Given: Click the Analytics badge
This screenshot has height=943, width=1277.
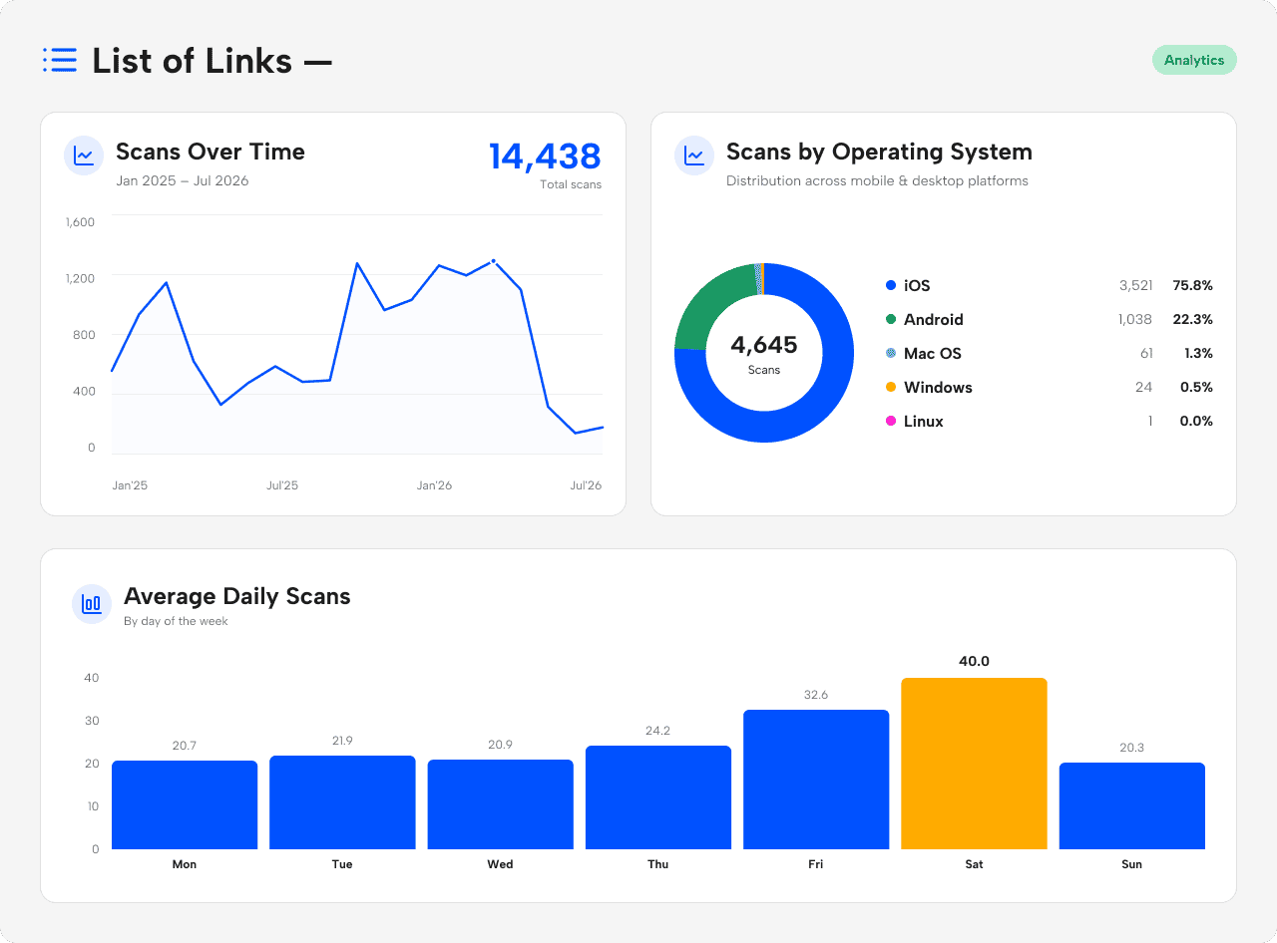Looking at the screenshot, I should [x=1194, y=60].
